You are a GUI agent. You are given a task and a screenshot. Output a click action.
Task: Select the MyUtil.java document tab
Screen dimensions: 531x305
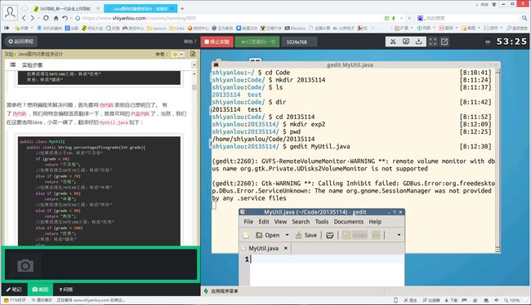point(264,248)
